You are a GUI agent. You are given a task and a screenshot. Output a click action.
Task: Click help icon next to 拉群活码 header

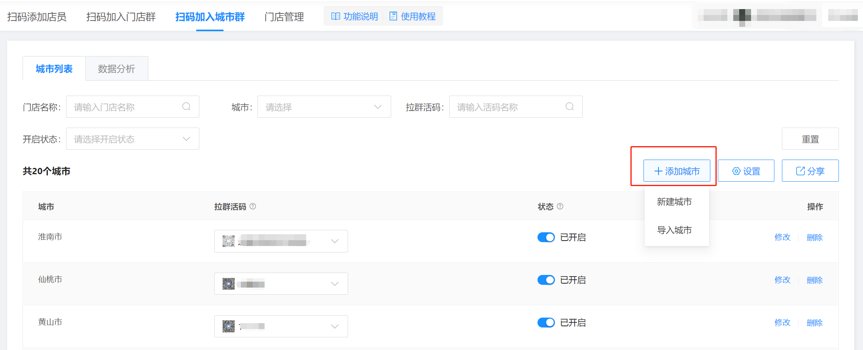click(253, 206)
